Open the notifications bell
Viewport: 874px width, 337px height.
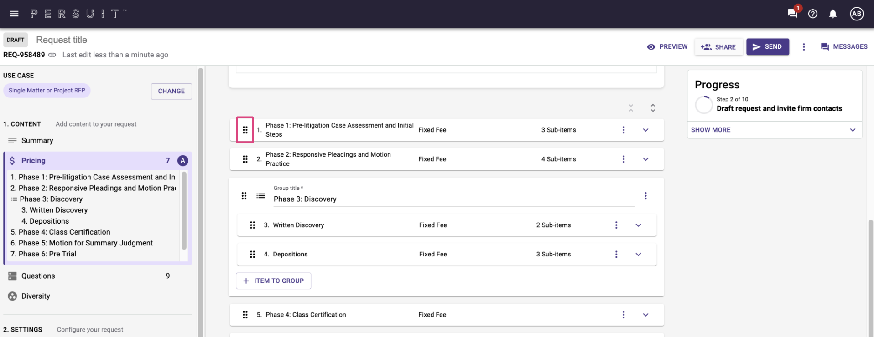(833, 14)
